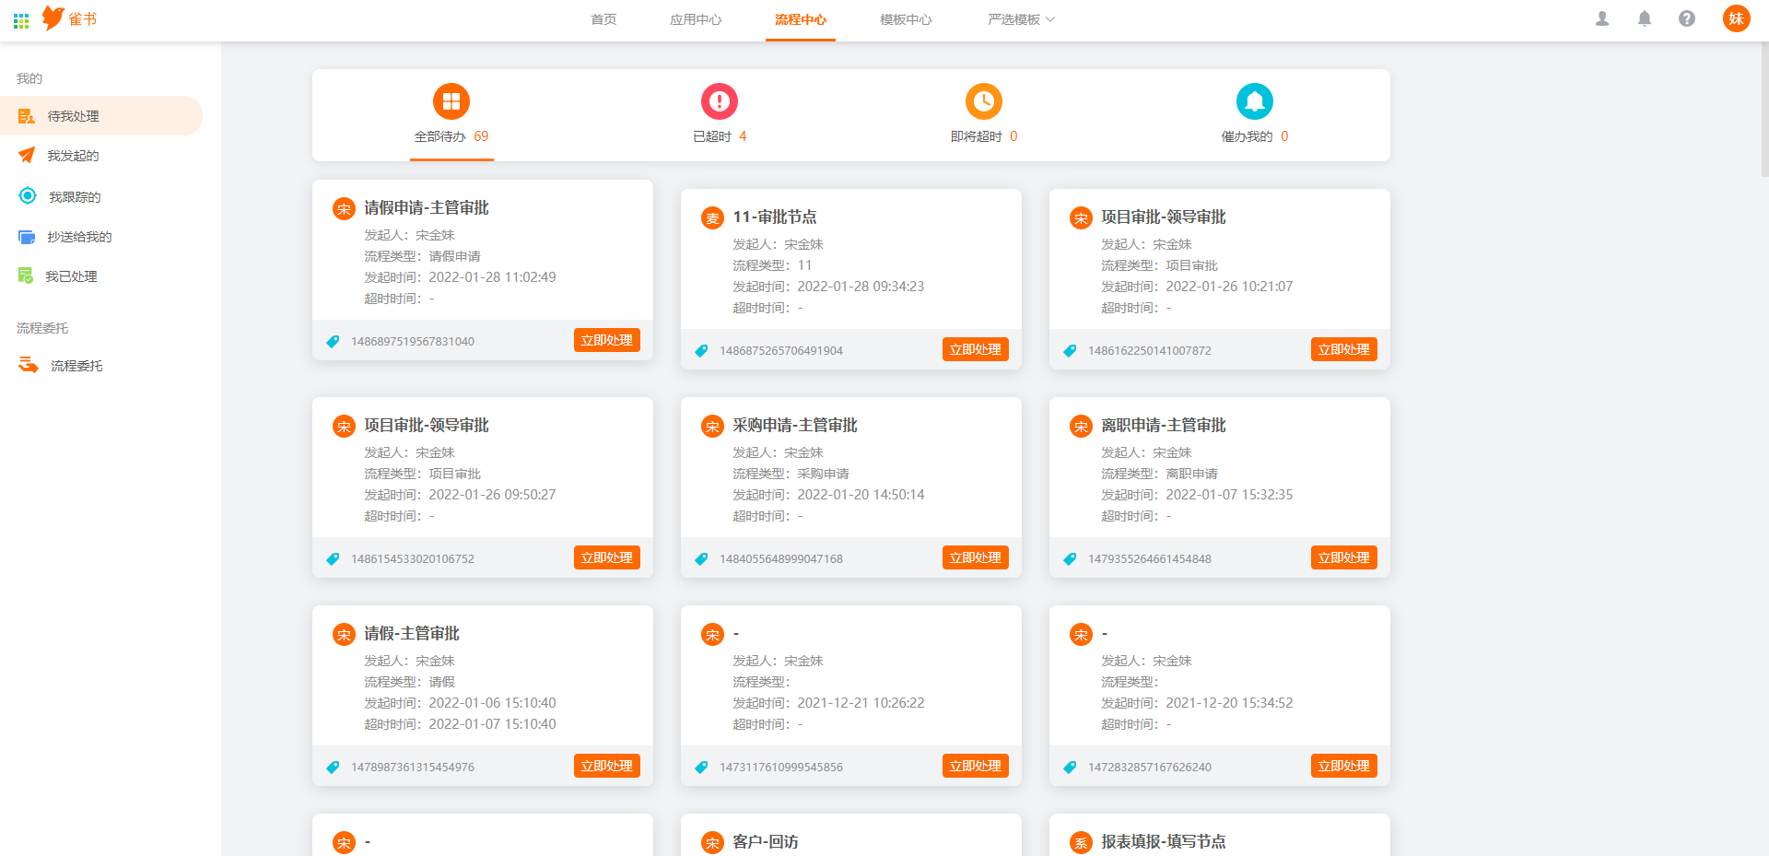Click the 待我处理 sidebar icon
Image resolution: width=1769 pixels, height=856 pixels.
[x=27, y=116]
